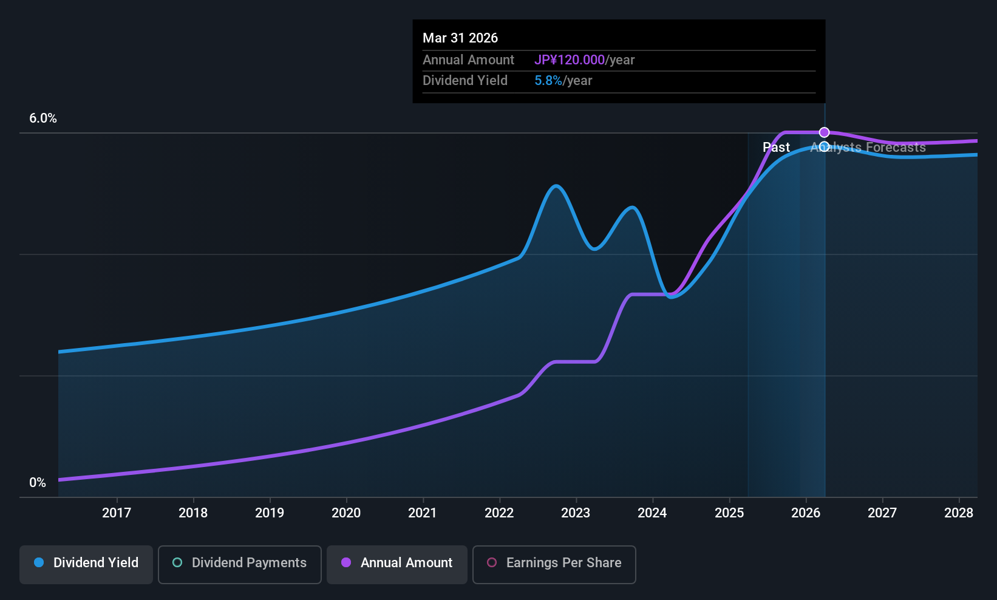Select the 2023 tick label
The width and height of the screenshot is (997, 600).
point(576,513)
